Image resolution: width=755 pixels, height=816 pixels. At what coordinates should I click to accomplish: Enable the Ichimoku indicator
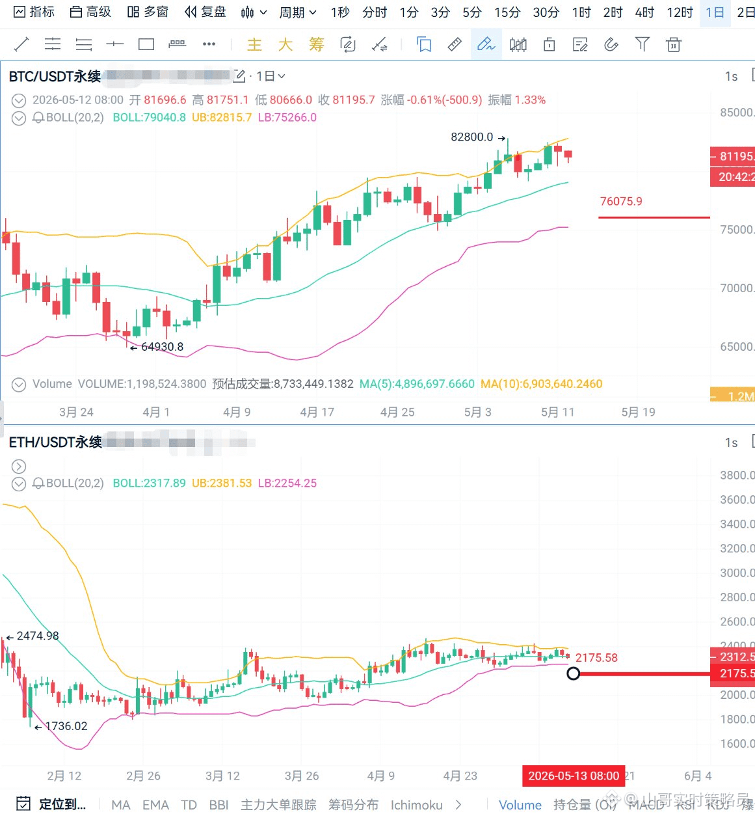(416, 805)
